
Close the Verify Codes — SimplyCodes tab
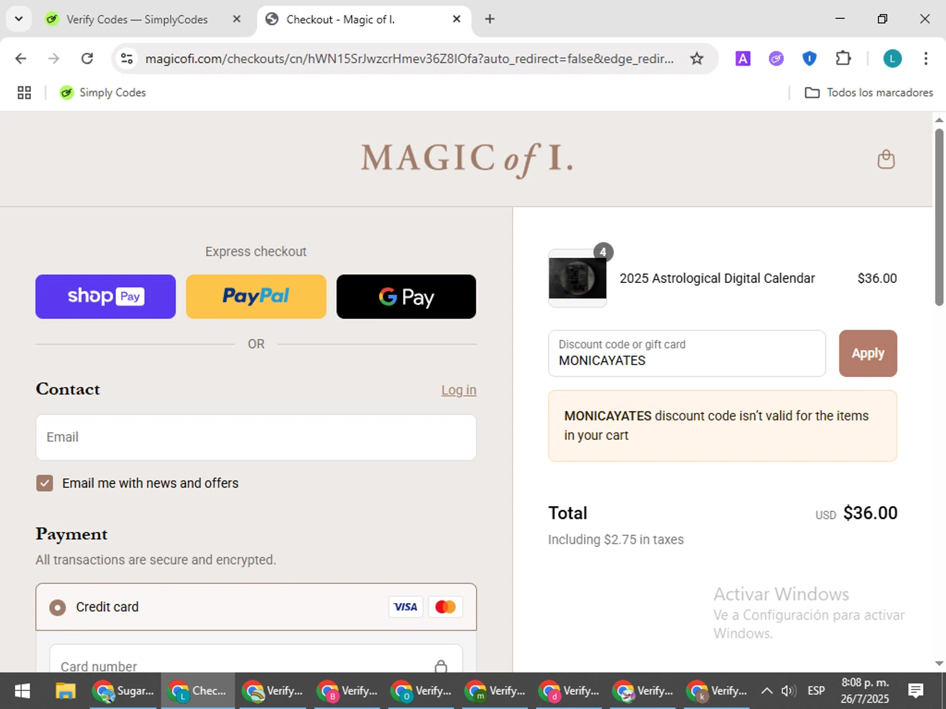click(237, 19)
